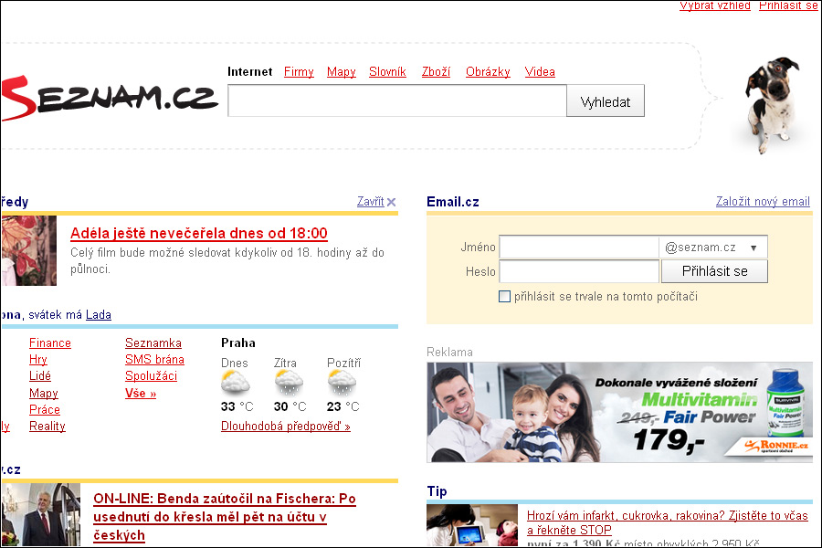The height and width of the screenshot is (548, 822).
Task: Expand the @seznam.cz domain dropdown
Action: point(713,247)
